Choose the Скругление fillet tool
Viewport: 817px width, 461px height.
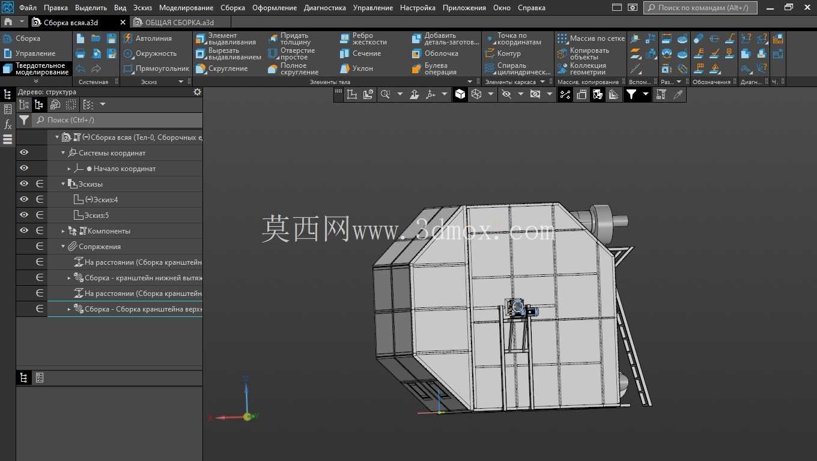point(221,68)
